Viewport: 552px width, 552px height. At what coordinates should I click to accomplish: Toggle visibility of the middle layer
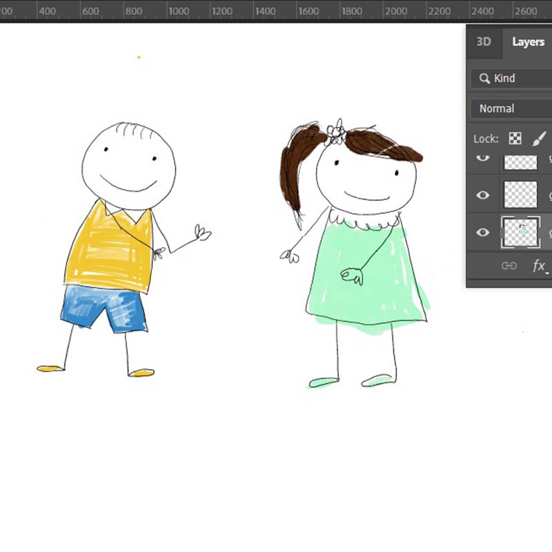tap(483, 195)
